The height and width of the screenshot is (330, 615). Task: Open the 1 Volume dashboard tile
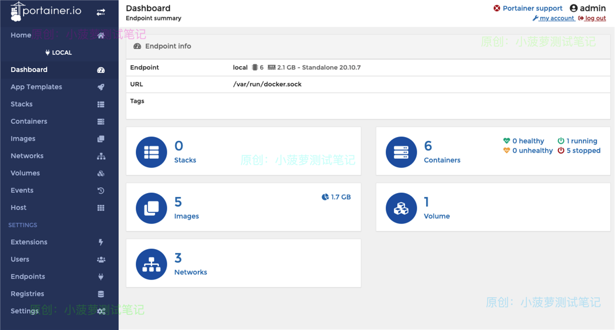coord(493,207)
